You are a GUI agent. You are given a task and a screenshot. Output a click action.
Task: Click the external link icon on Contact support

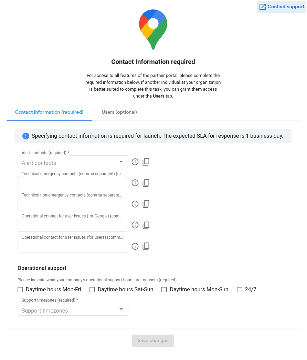(262, 7)
